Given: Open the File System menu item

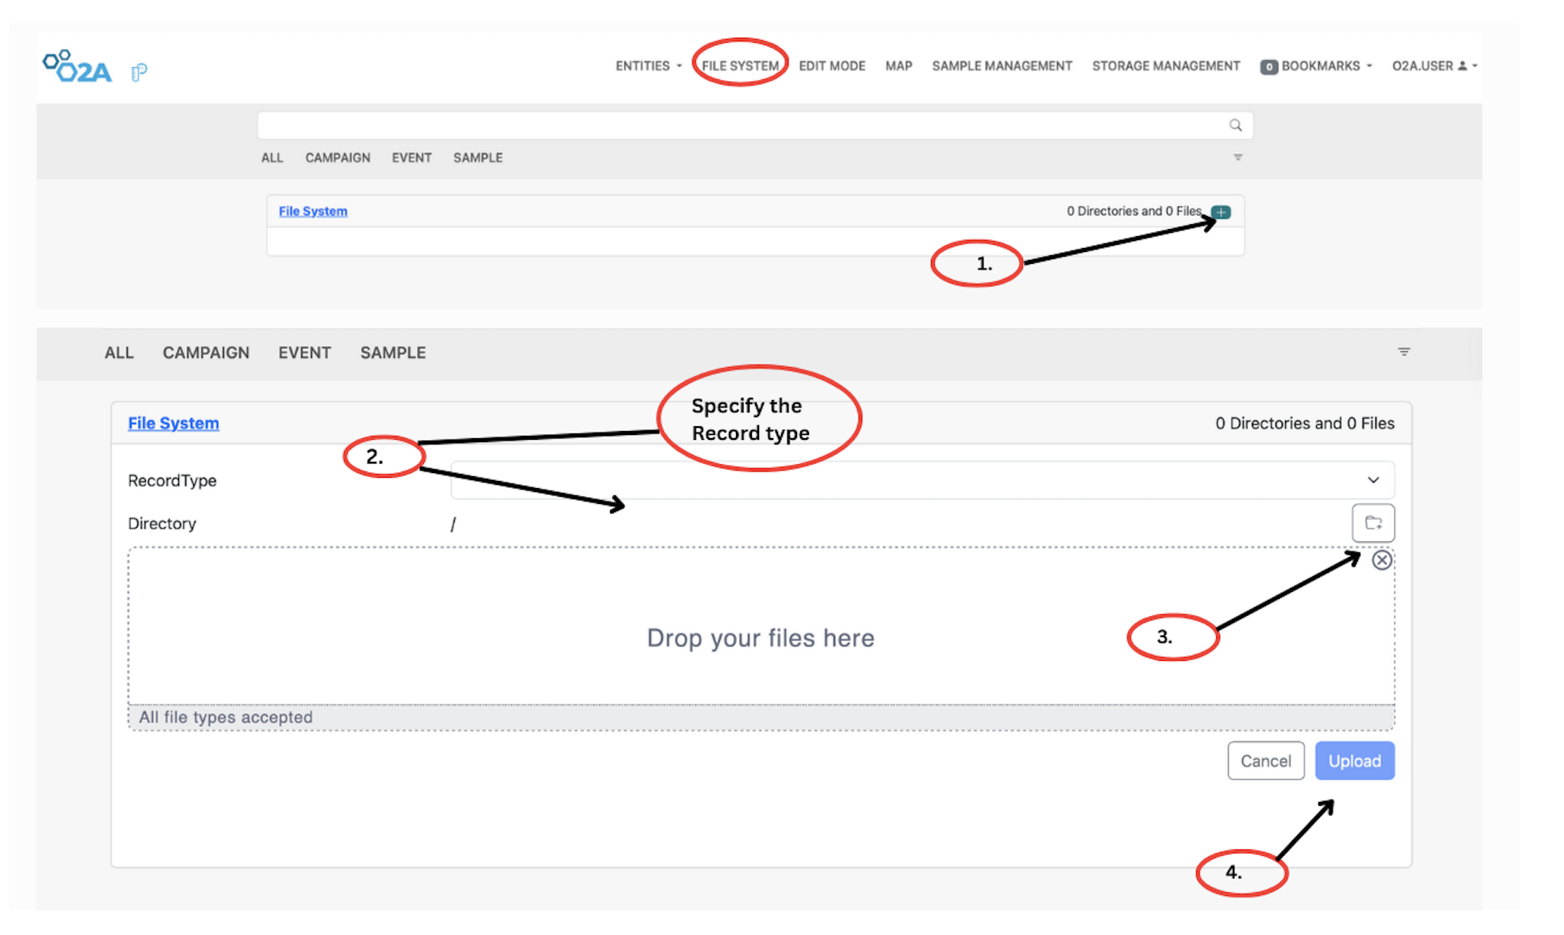Looking at the screenshot, I should (740, 66).
